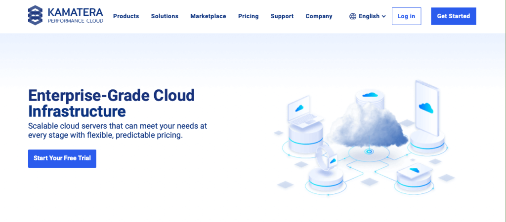Click Start Your Free Trial
The height and width of the screenshot is (222, 506).
pyautogui.click(x=62, y=158)
